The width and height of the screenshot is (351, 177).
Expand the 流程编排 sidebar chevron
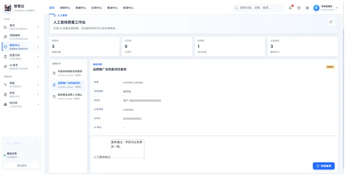click(38, 37)
